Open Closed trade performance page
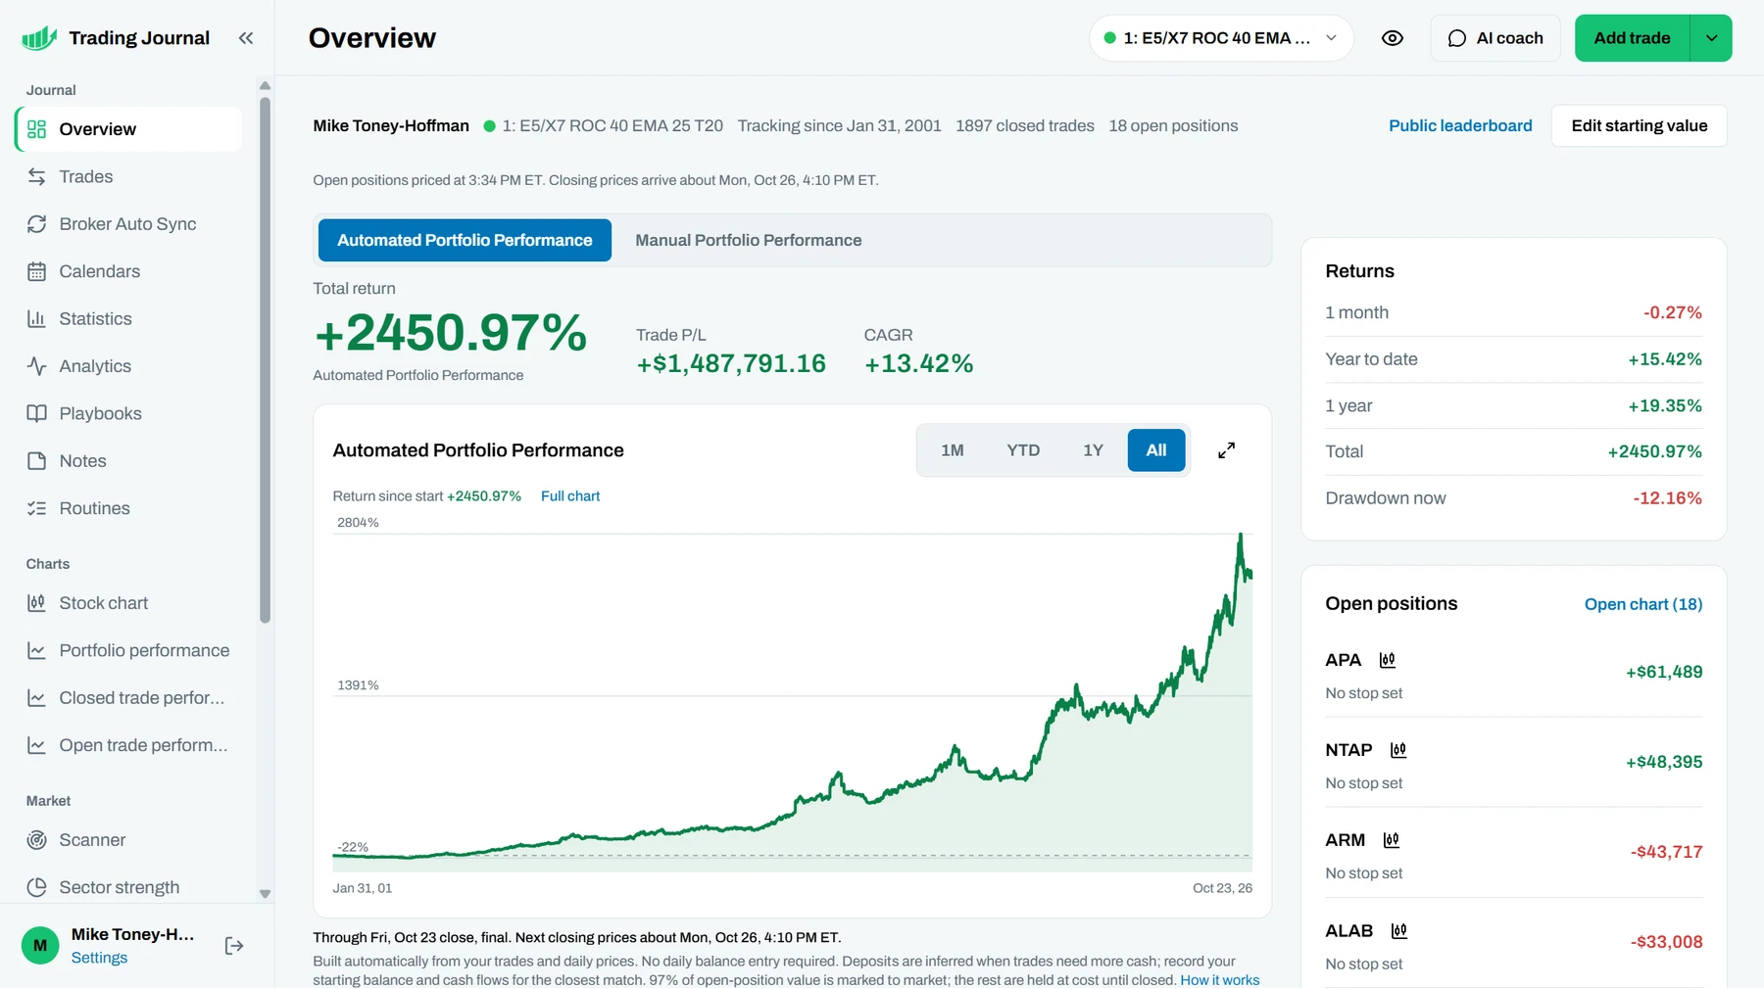Image resolution: width=1764 pixels, height=989 pixels. (128, 699)
